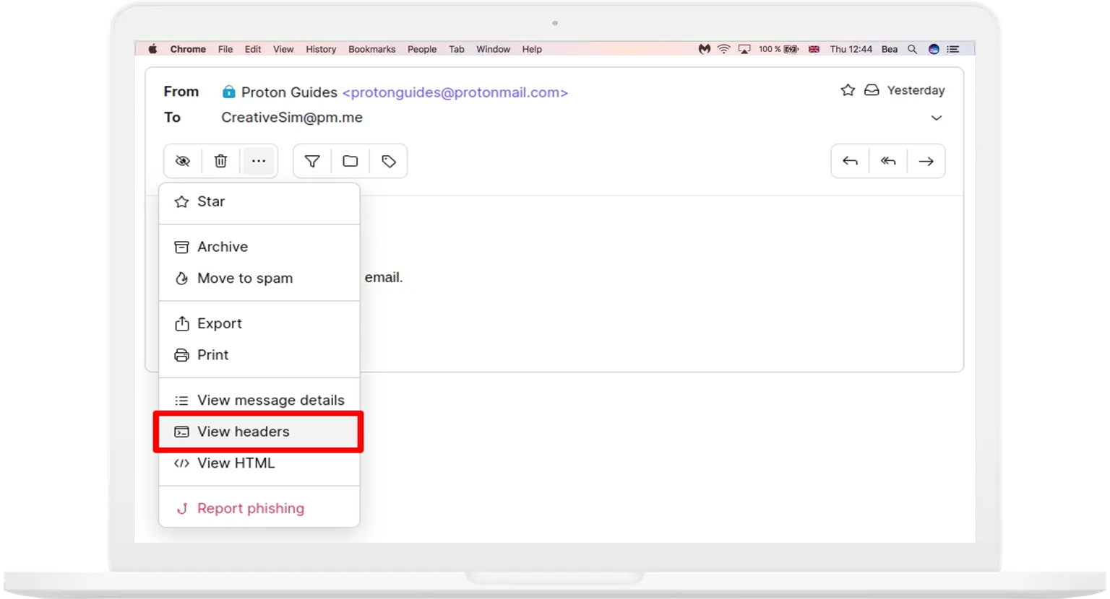
Task: Click the Bea user name in menu bar
Action: [890, 49]
